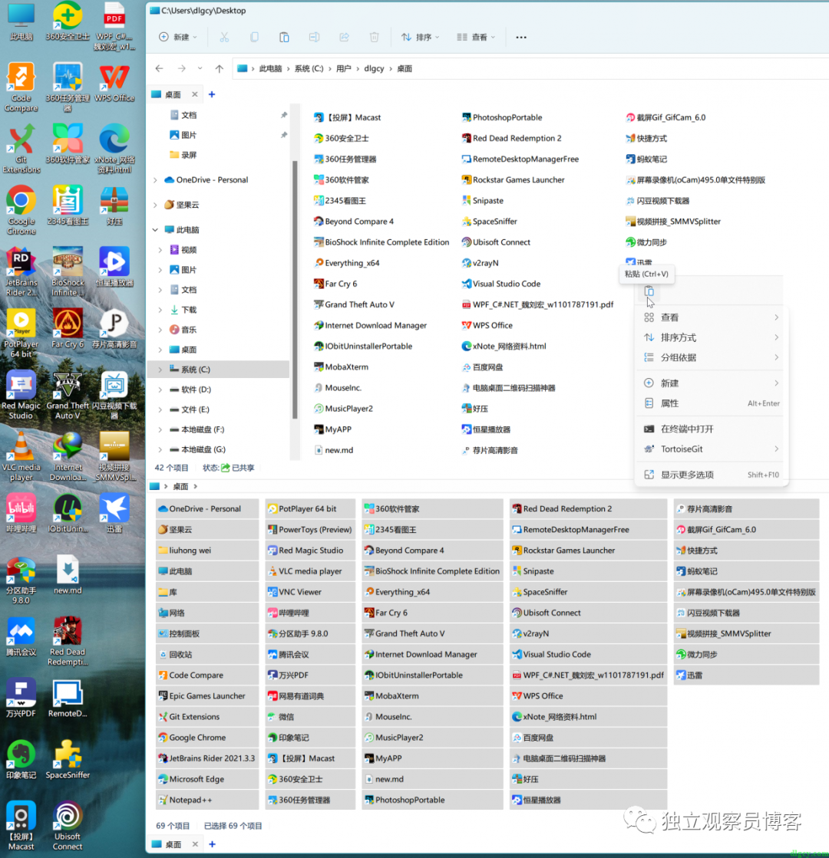
Task: Open TortoiseGit submenu in context menu
Action: coord(712,449)
